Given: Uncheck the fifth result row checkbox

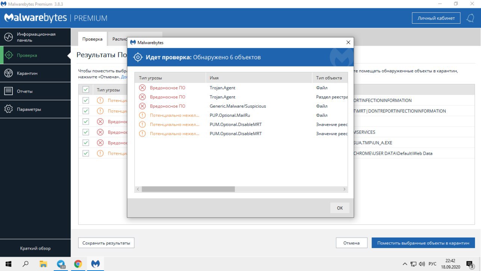Looking at the screenshot, I should click(x=86, y=143).
